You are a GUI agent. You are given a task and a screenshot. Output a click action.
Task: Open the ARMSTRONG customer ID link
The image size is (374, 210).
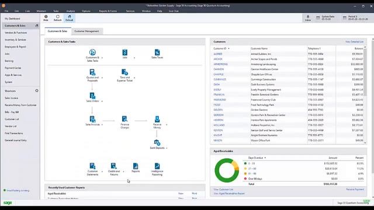220,64
